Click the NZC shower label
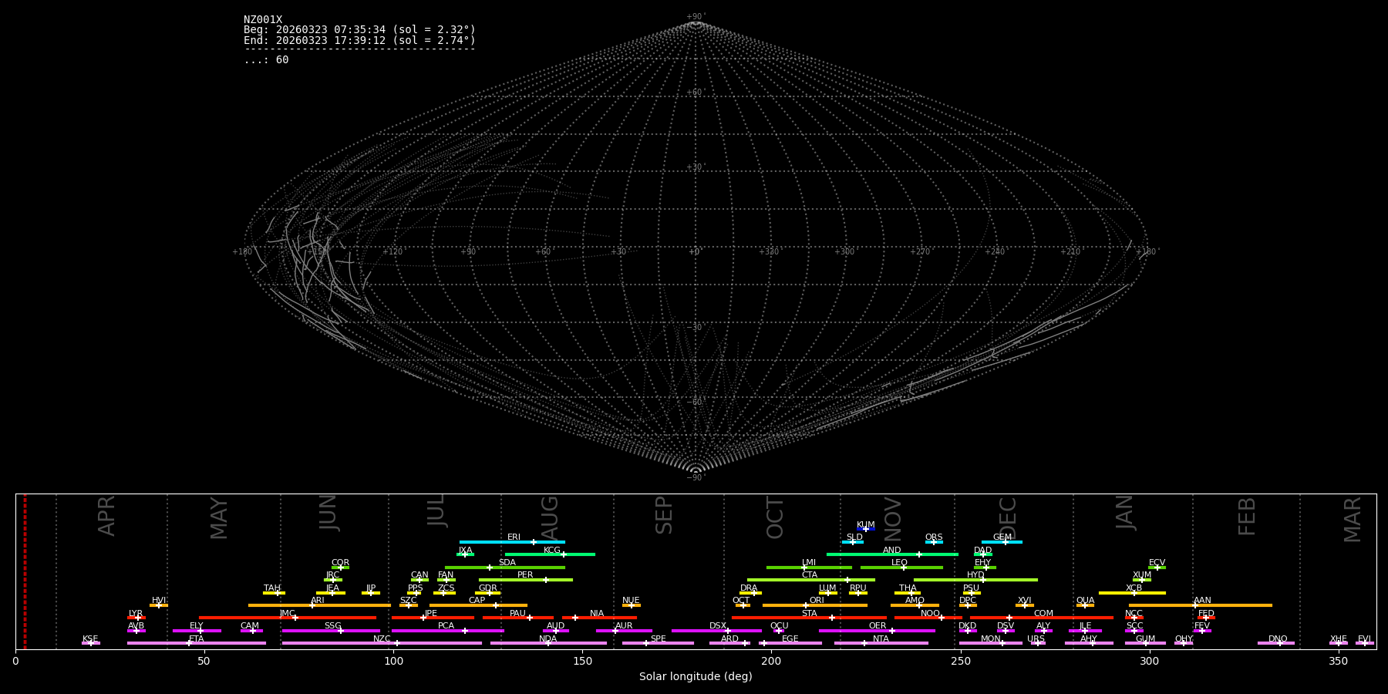 point(382,639)
